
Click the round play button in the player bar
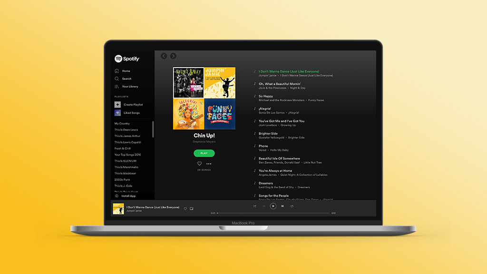pos(273,206)
